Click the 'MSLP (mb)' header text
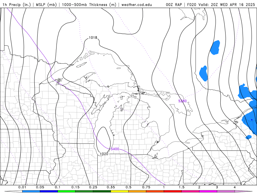This screenshot has height=193, width=257. pos(46,5)
